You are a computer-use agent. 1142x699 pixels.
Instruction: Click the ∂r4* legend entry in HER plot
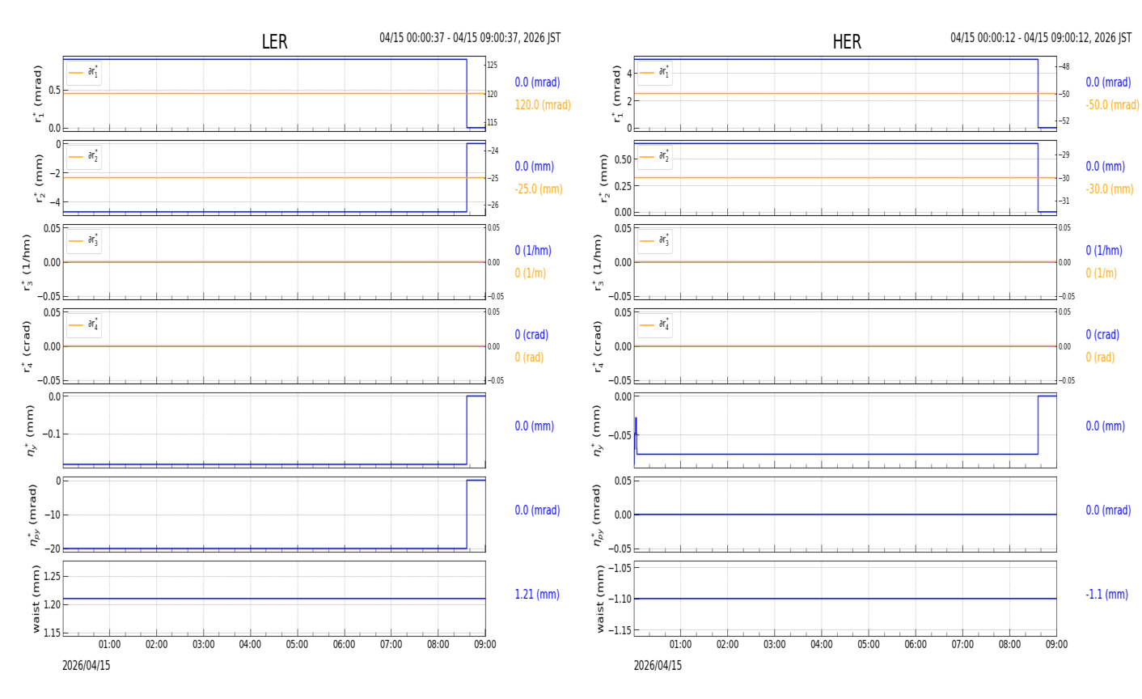[x=654, y=325]
